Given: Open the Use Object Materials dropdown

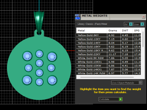Looking at the screenshot, I should click(127, 82).
